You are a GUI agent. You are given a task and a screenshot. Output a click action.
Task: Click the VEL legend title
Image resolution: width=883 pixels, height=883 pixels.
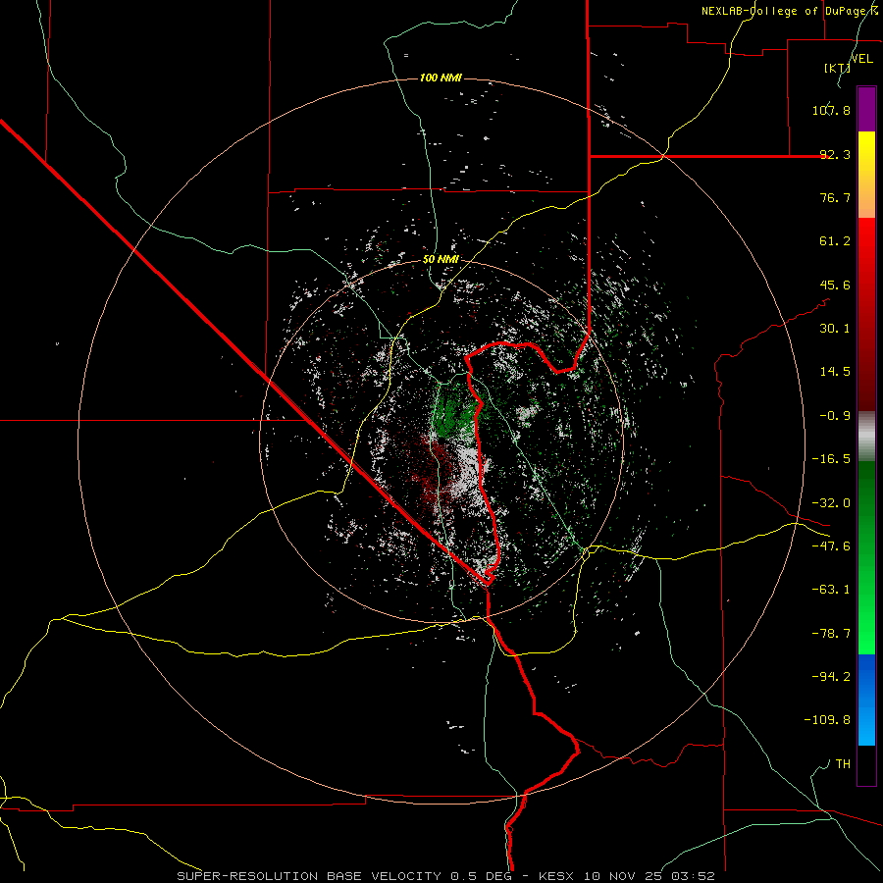coord(861,59)
